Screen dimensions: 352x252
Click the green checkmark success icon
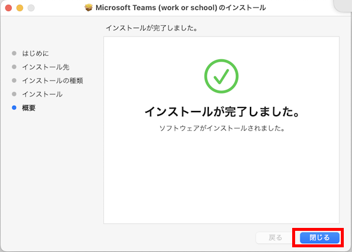click(221, 77)
